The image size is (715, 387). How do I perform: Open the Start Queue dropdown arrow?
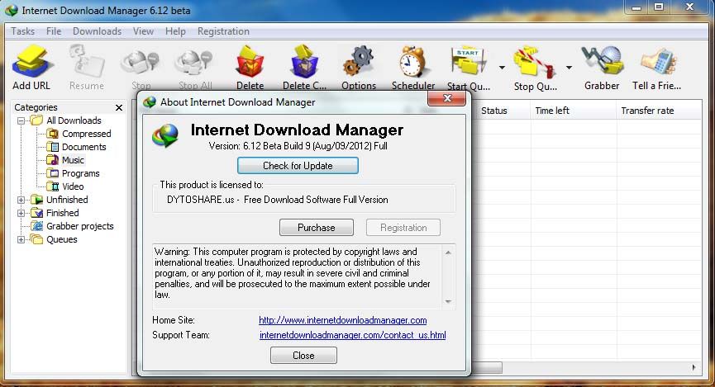click(x=502, y=68)
